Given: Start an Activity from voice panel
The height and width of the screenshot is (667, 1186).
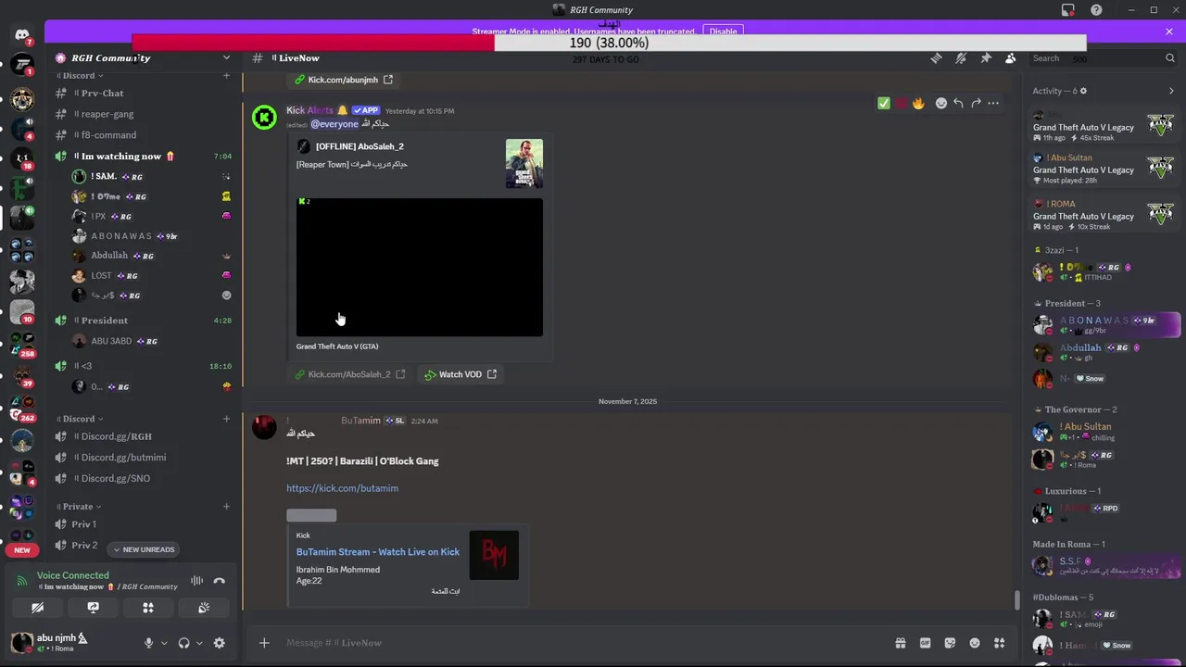Looking at the screenshot, I should 148,608.
